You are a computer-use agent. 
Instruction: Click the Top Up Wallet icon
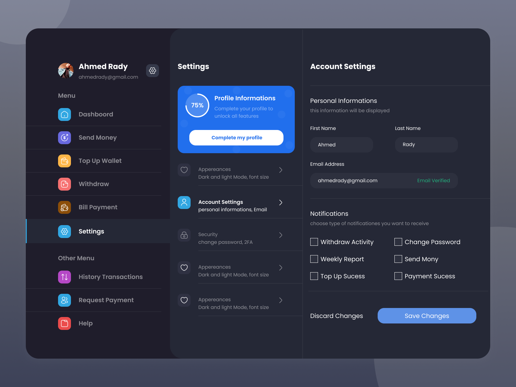[x=64, y=161]
